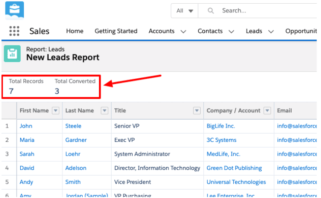Open the Gardner last name link

click(x=76, y=140)
